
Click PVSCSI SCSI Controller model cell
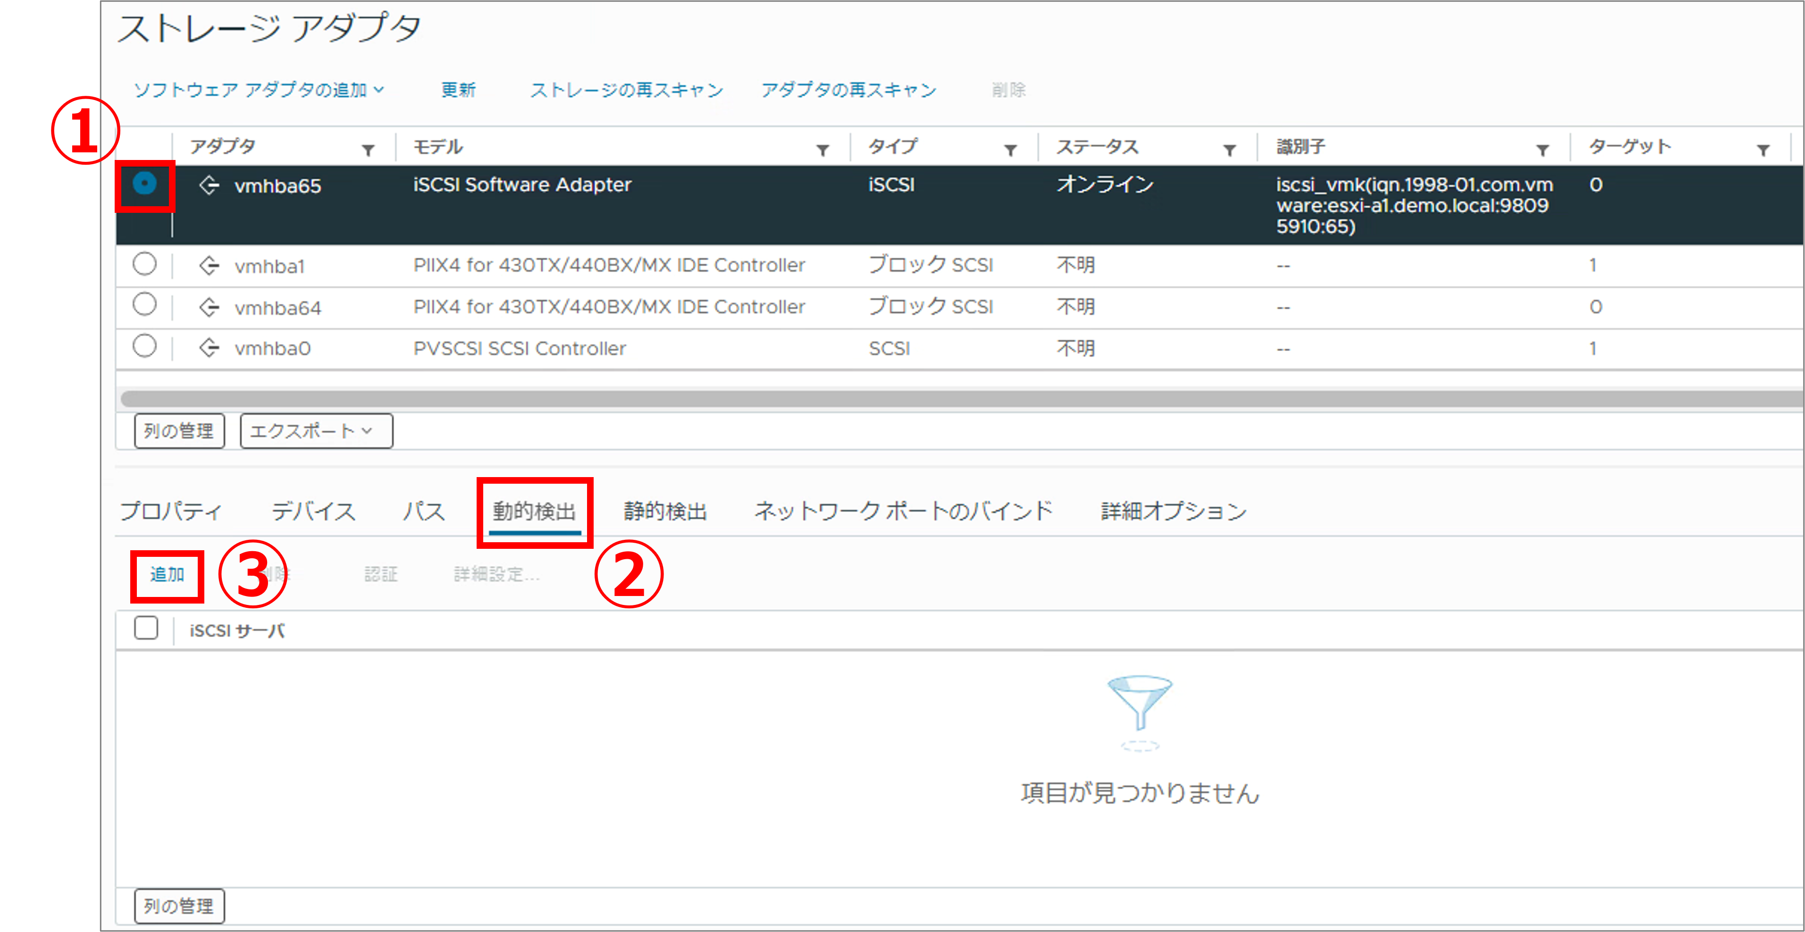[519, 348]
